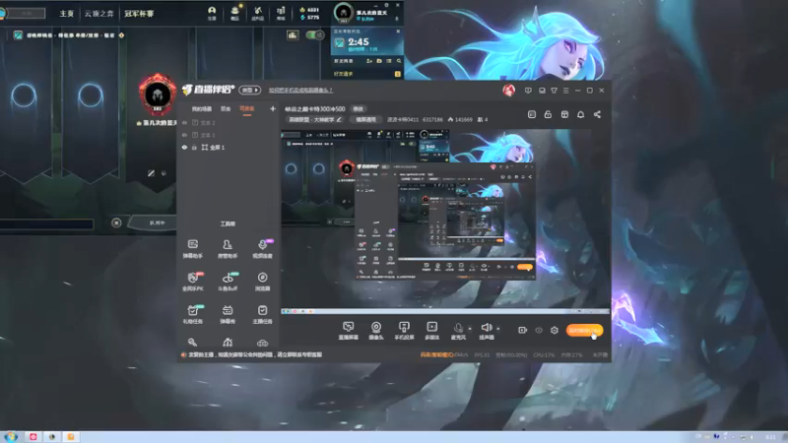
Task: Toggle preview eye icon beside settings
Action: (x=539, y=330)
